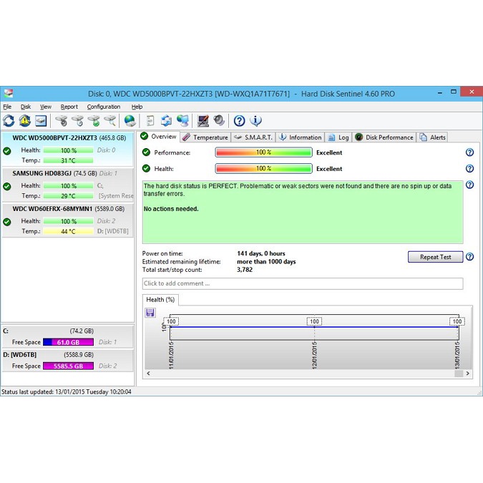Click the 11/01/2015 graph marker labeled 100
The width and height of the screenshot is (483, 483).
pos(171,321)
